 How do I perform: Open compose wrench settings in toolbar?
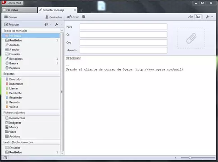pyautogui.click(x=208, y=17)
